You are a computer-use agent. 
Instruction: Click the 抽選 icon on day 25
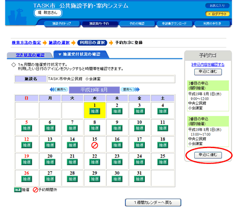click(x=163, y=162)
